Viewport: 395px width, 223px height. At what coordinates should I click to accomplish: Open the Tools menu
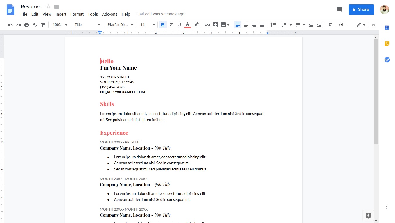pyautogui.click(x=93, y=14)
